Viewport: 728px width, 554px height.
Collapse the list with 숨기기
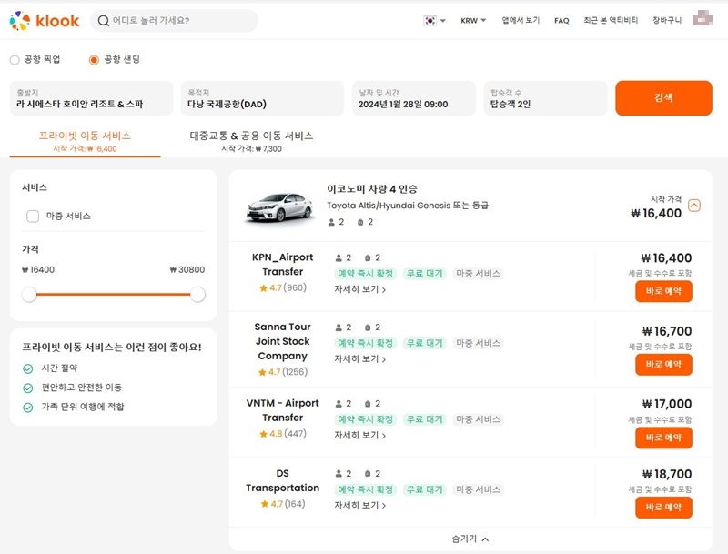[x=470, y=539]
